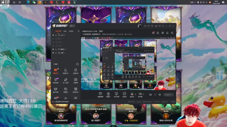Click the layout box icon above preview

tap(163, 33)
